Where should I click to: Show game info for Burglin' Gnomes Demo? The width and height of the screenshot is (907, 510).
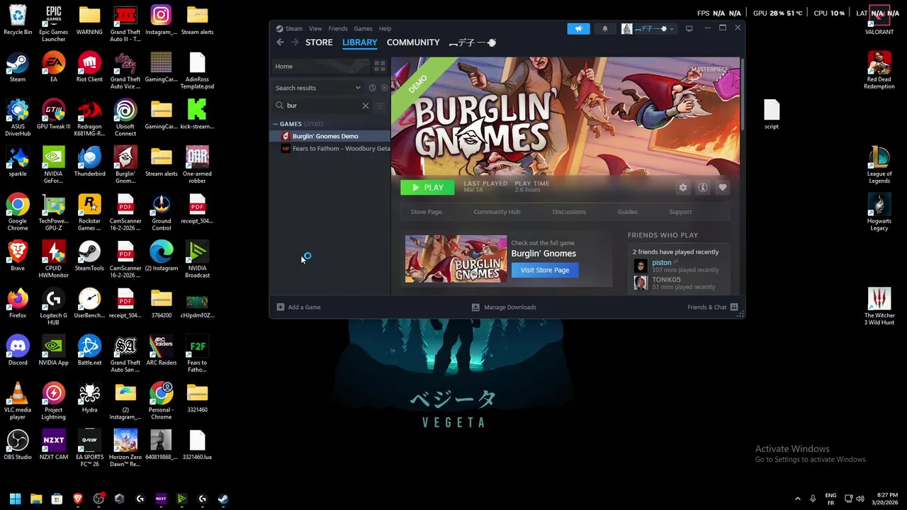pos(703,188)
